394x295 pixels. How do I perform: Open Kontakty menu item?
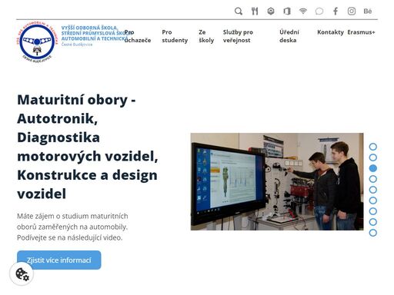tap(330, 32)
